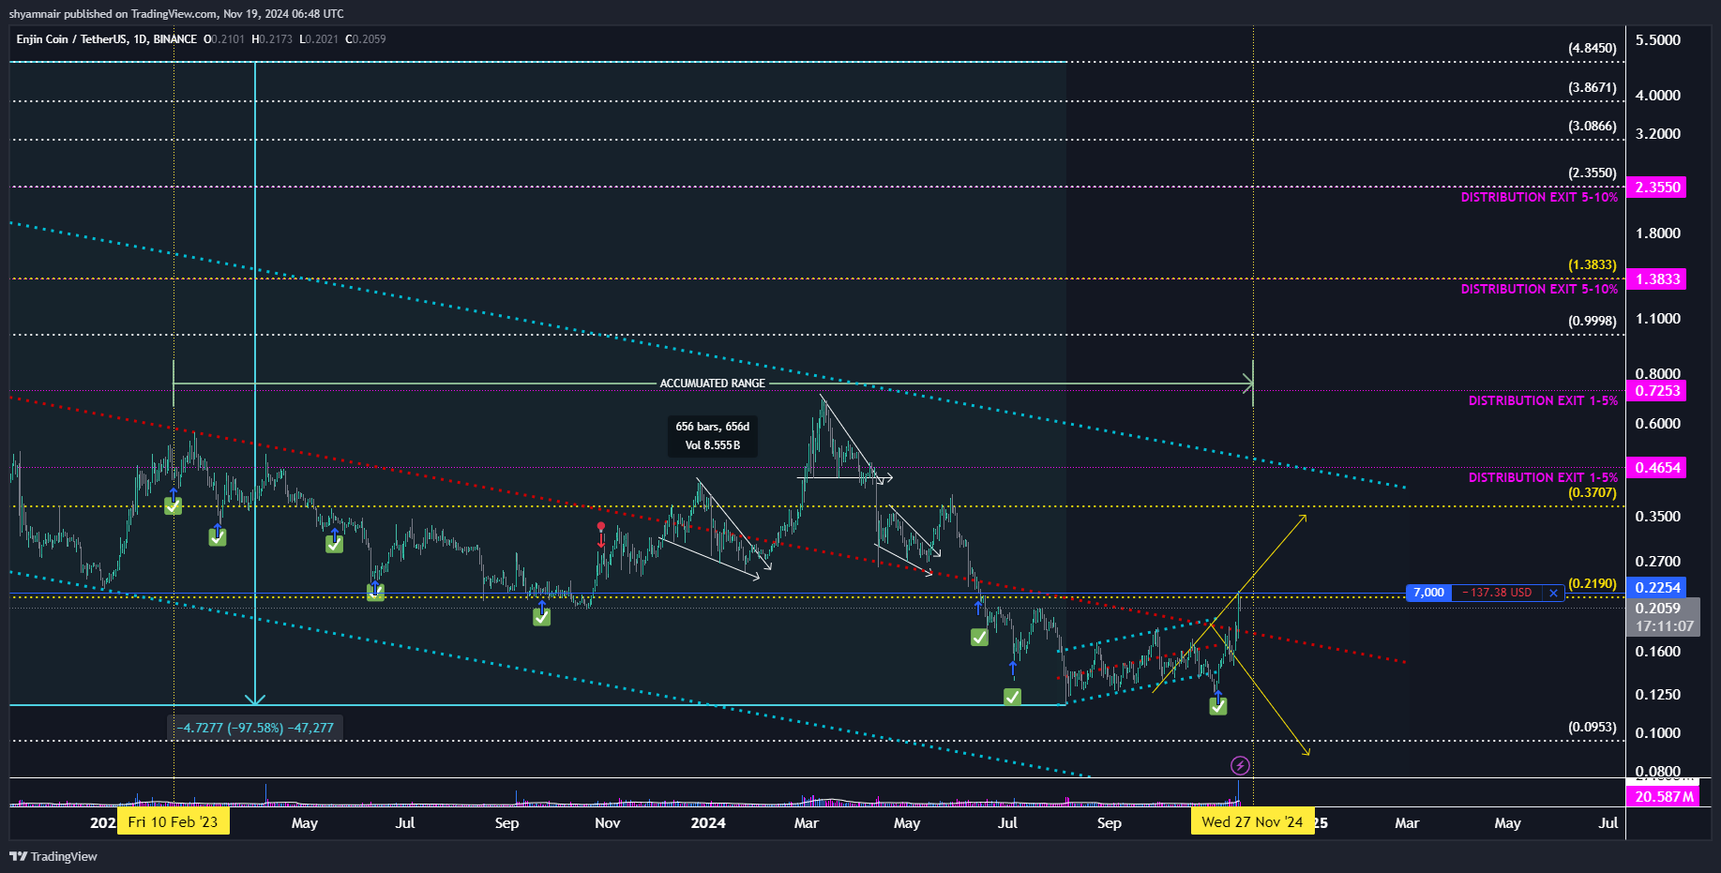Click the 0.1600 price axis value
Viewport: 1721px width, 873px height.
[x=1658, y=652]
